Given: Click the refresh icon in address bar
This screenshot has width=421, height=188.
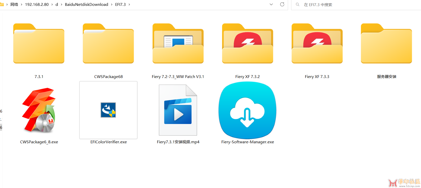Looking at the screenshot, I should click(282, 4).
